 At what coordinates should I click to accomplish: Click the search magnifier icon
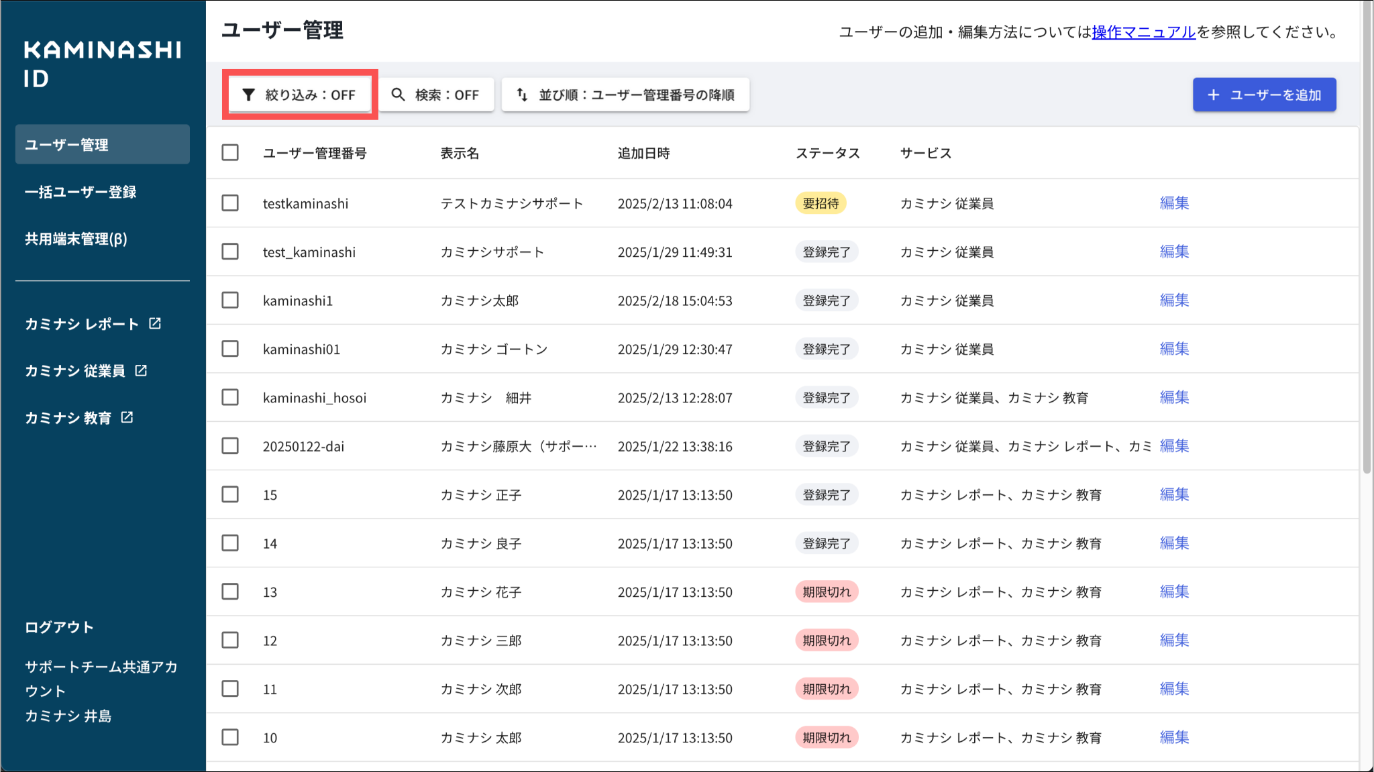[398, 95]
